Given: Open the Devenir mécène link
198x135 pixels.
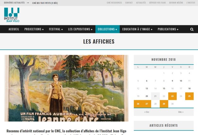Looking at the screenshot, I should pos(176,3).
